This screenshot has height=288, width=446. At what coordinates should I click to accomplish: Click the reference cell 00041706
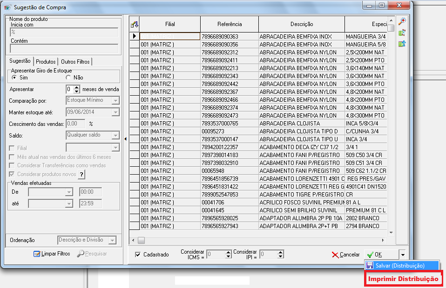(x=229, y=203)
